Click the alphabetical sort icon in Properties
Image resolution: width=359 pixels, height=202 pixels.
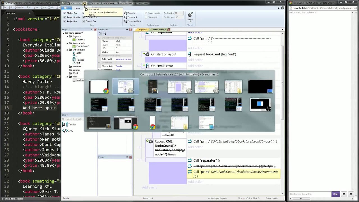pos(105,34)
